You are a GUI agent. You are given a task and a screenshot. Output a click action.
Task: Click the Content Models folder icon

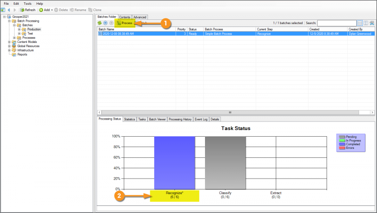14,42
